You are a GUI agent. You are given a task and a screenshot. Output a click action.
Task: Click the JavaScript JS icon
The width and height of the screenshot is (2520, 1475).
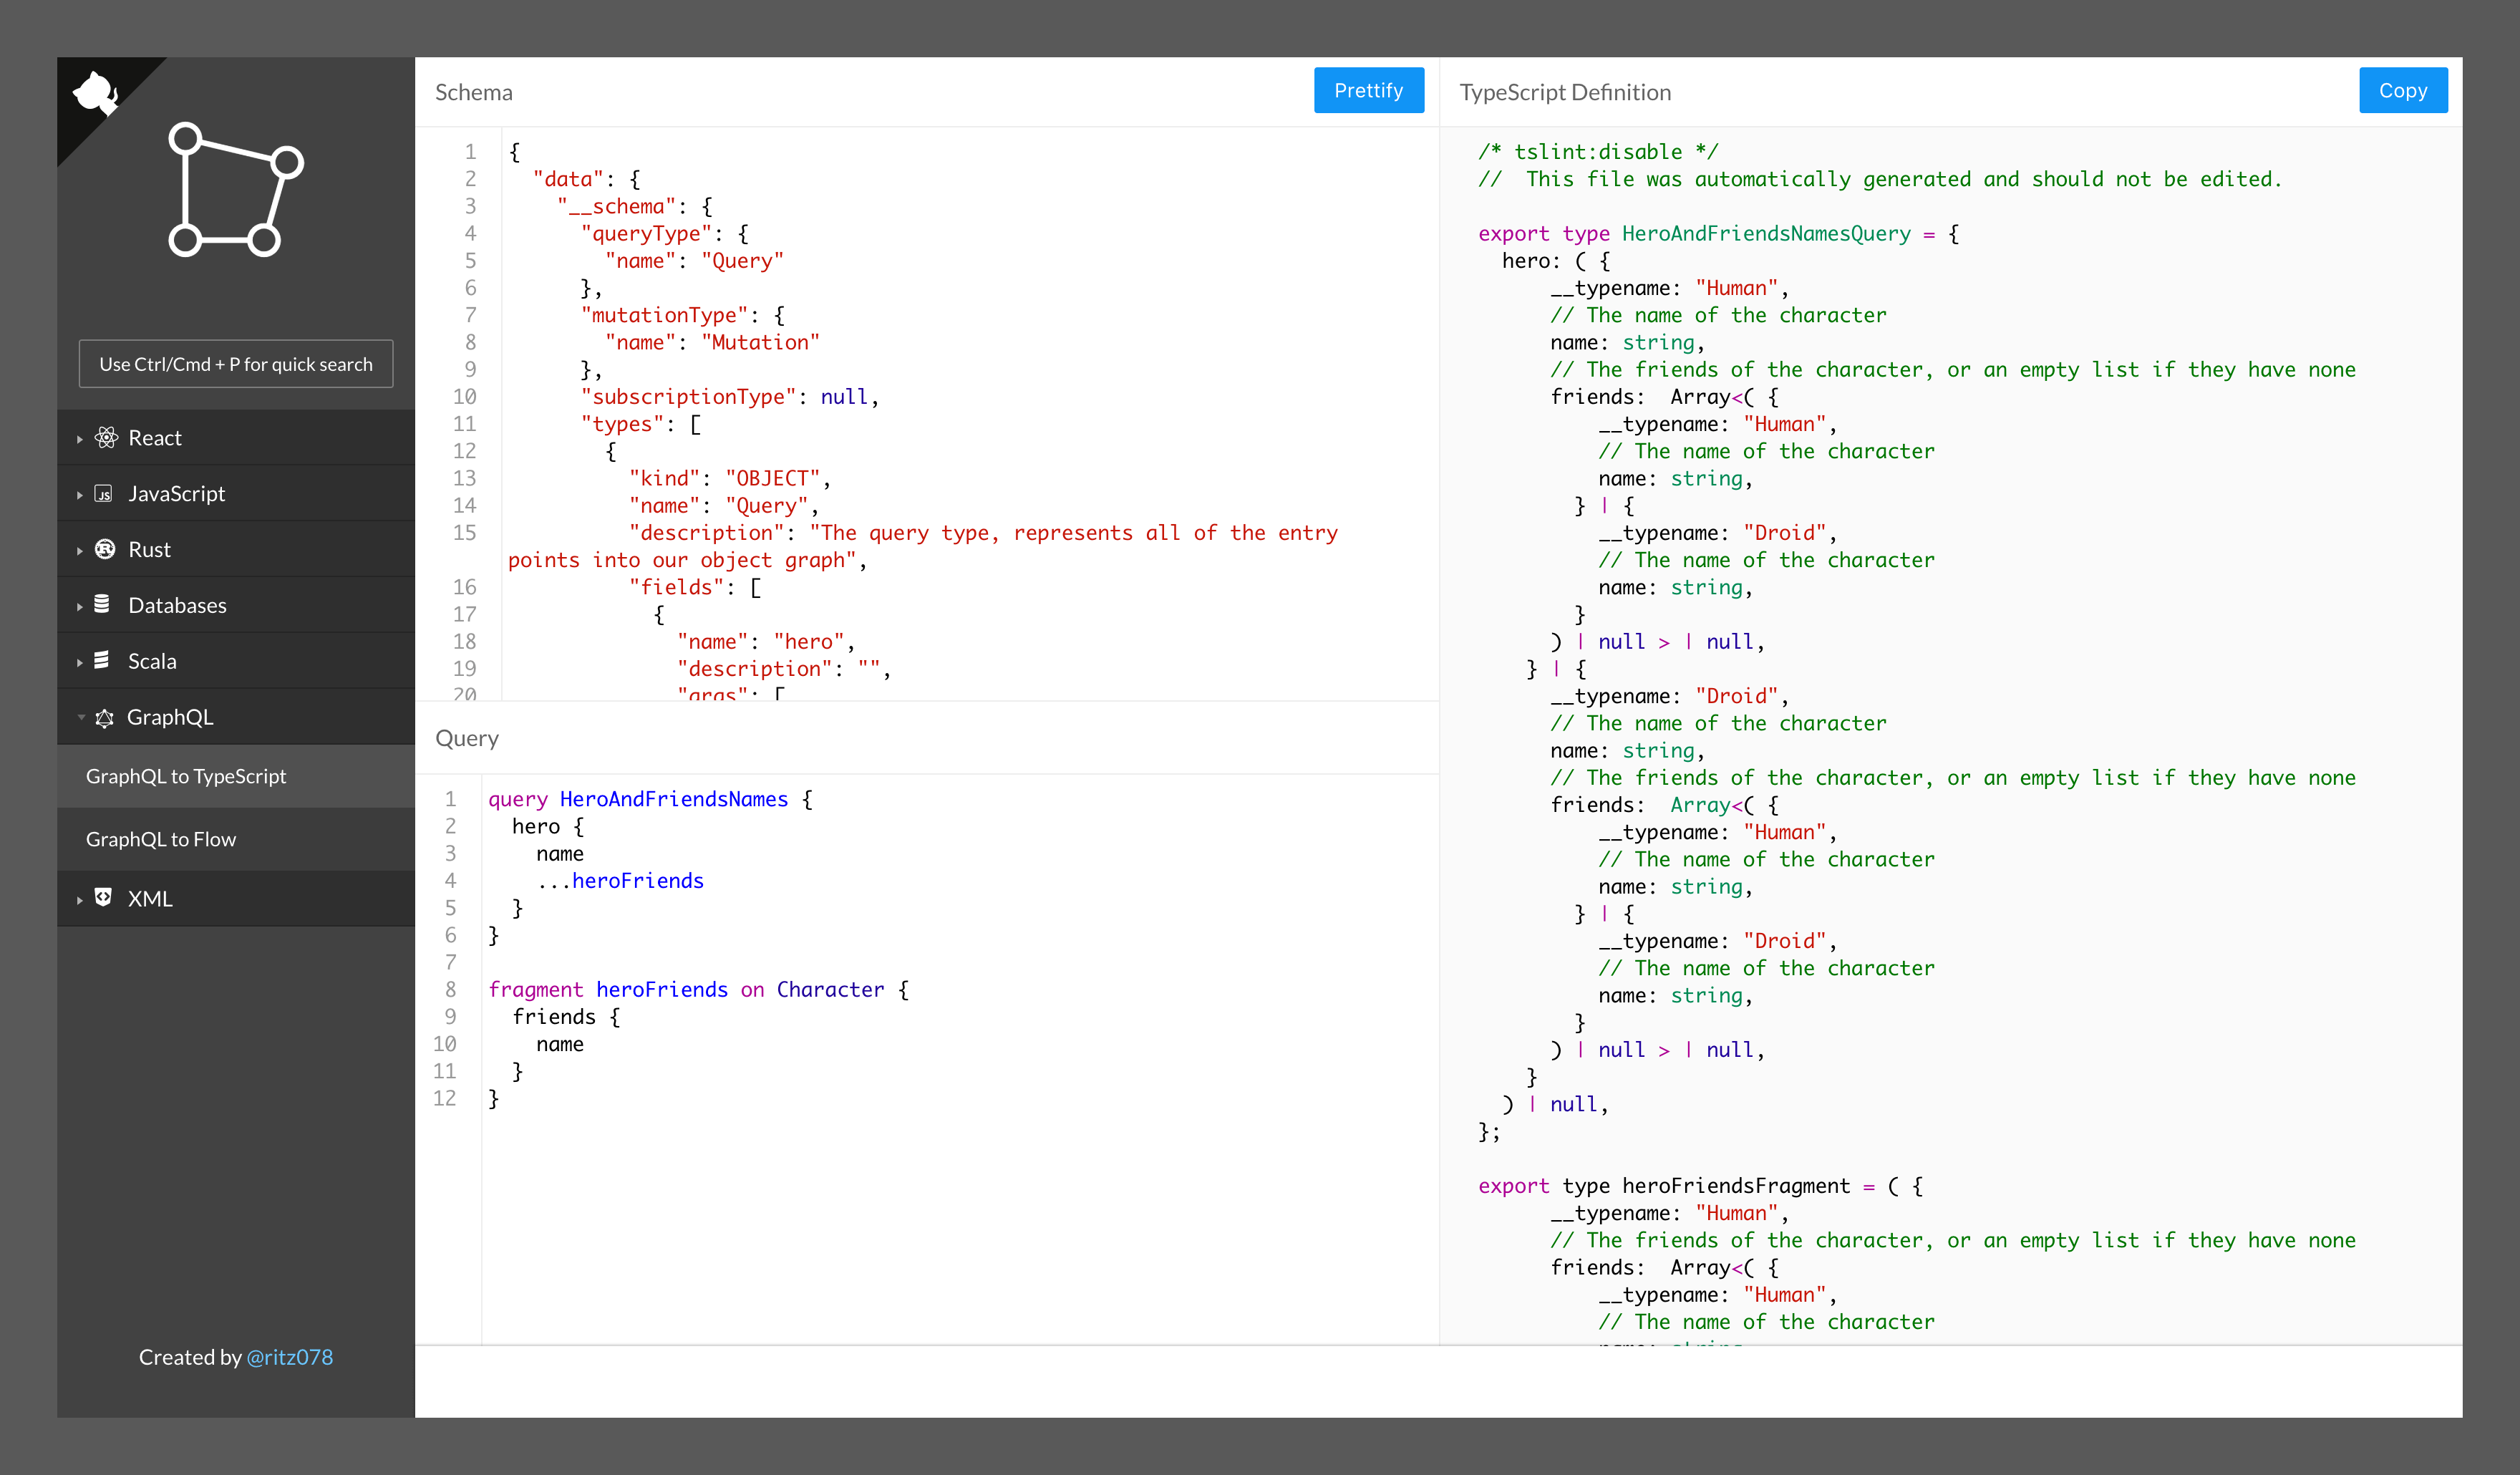[103, 493]
